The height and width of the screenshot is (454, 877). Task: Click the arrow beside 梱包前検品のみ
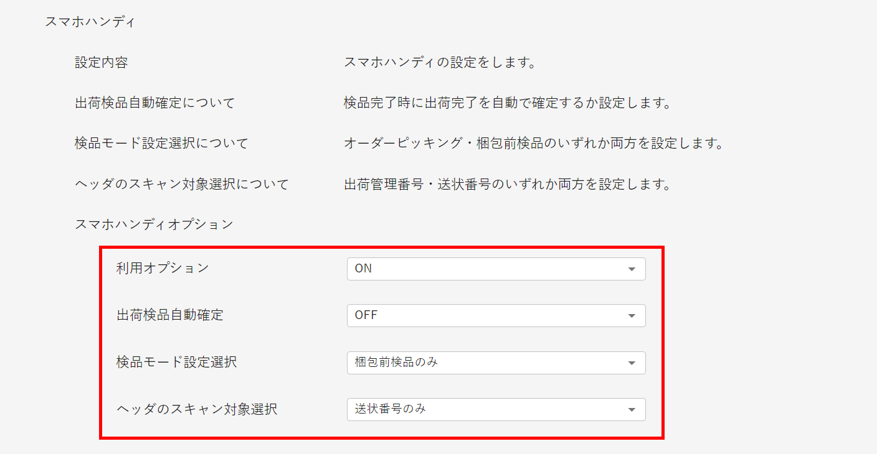pyautogui.click(x=632, y=363)
